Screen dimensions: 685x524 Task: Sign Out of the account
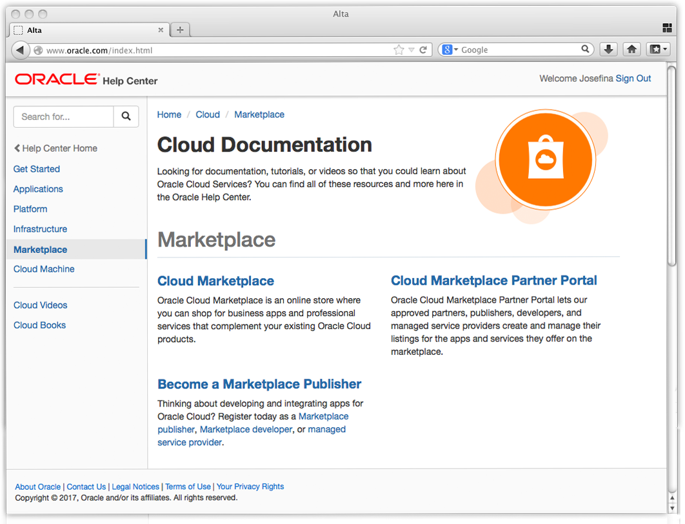click(x=633, y=78)
